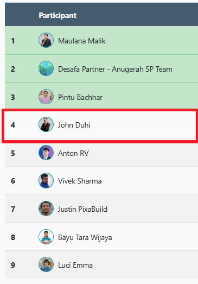Select John Duhi's avatar photo

coord(46,124)
